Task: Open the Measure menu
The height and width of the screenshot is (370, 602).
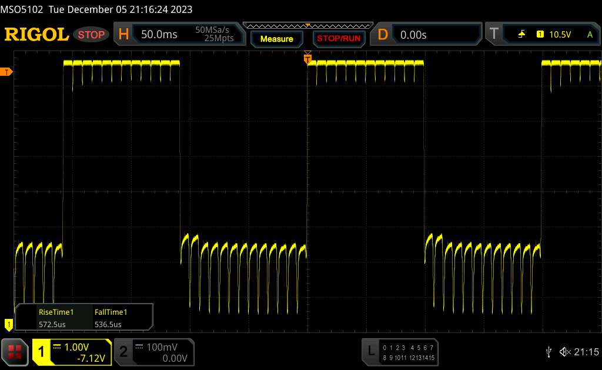Action: pyautogui.click(x=276, y=39)
